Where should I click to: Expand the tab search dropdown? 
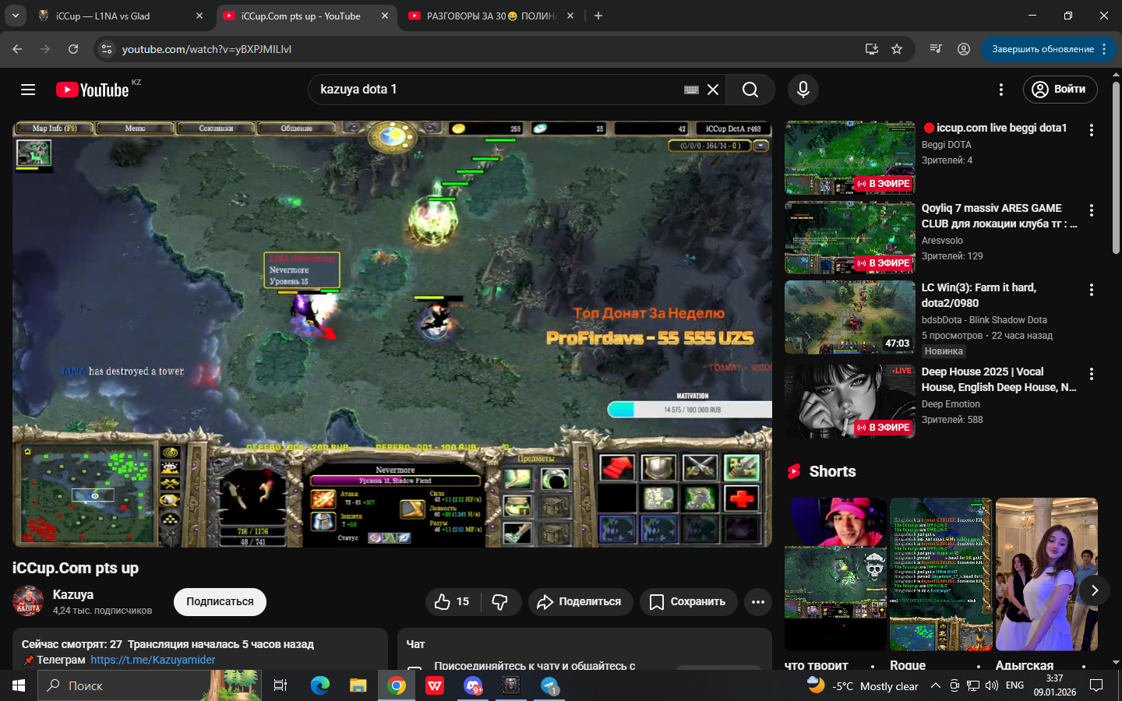(16, 16)
